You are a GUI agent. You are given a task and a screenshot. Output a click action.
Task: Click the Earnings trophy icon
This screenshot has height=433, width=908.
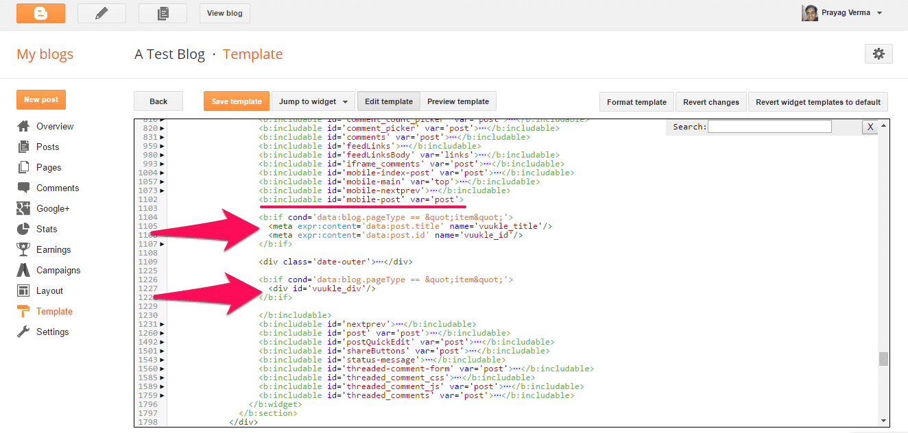(24, 249)
